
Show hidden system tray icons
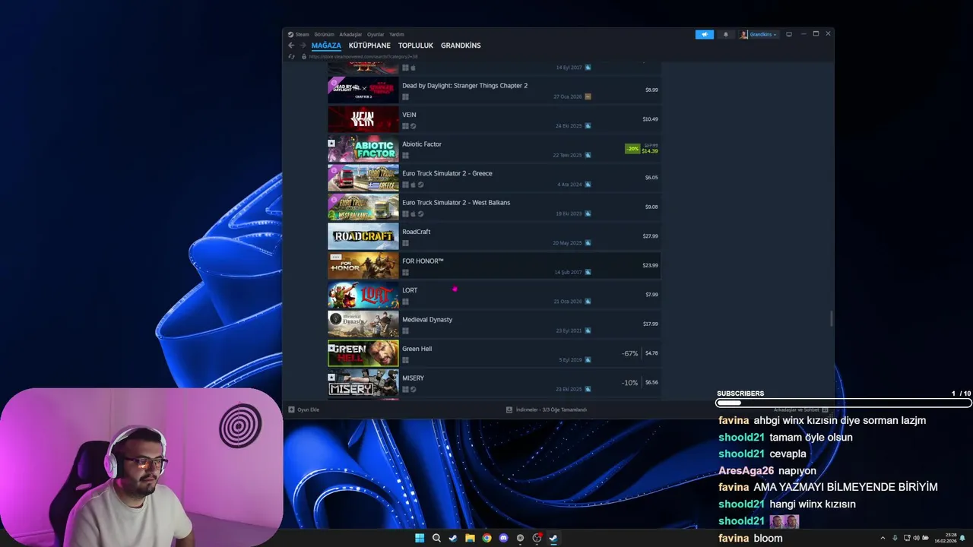(883, 538)
